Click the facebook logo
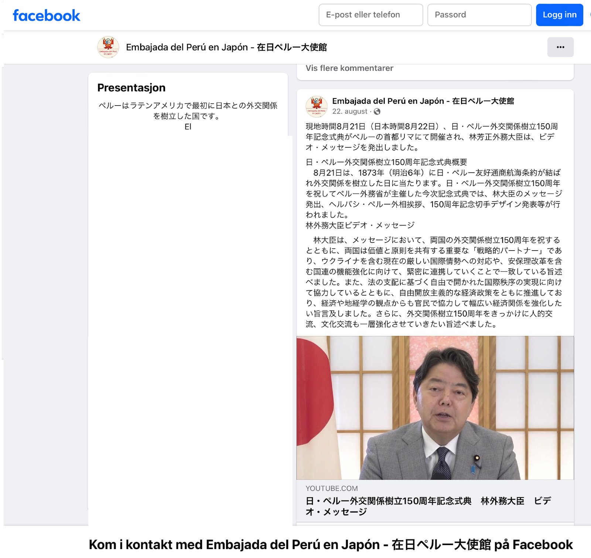The width and height of the screenshot is (591, 558). [46, 15]
